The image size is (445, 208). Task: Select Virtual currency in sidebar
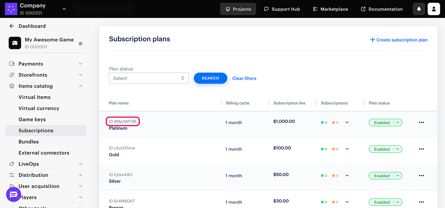tap(39, 108)
